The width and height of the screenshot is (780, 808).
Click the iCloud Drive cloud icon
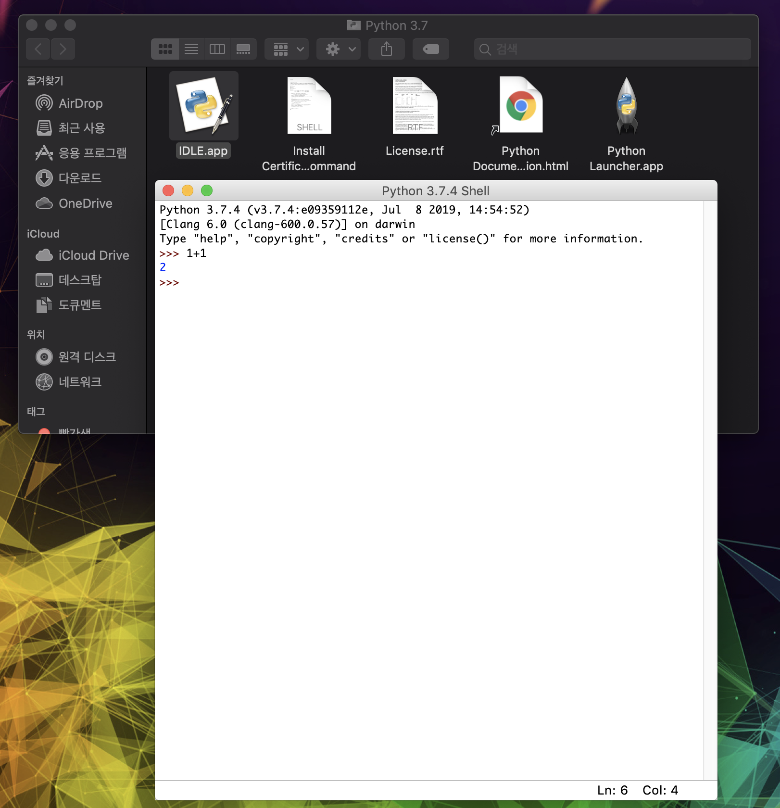point(44,255)
